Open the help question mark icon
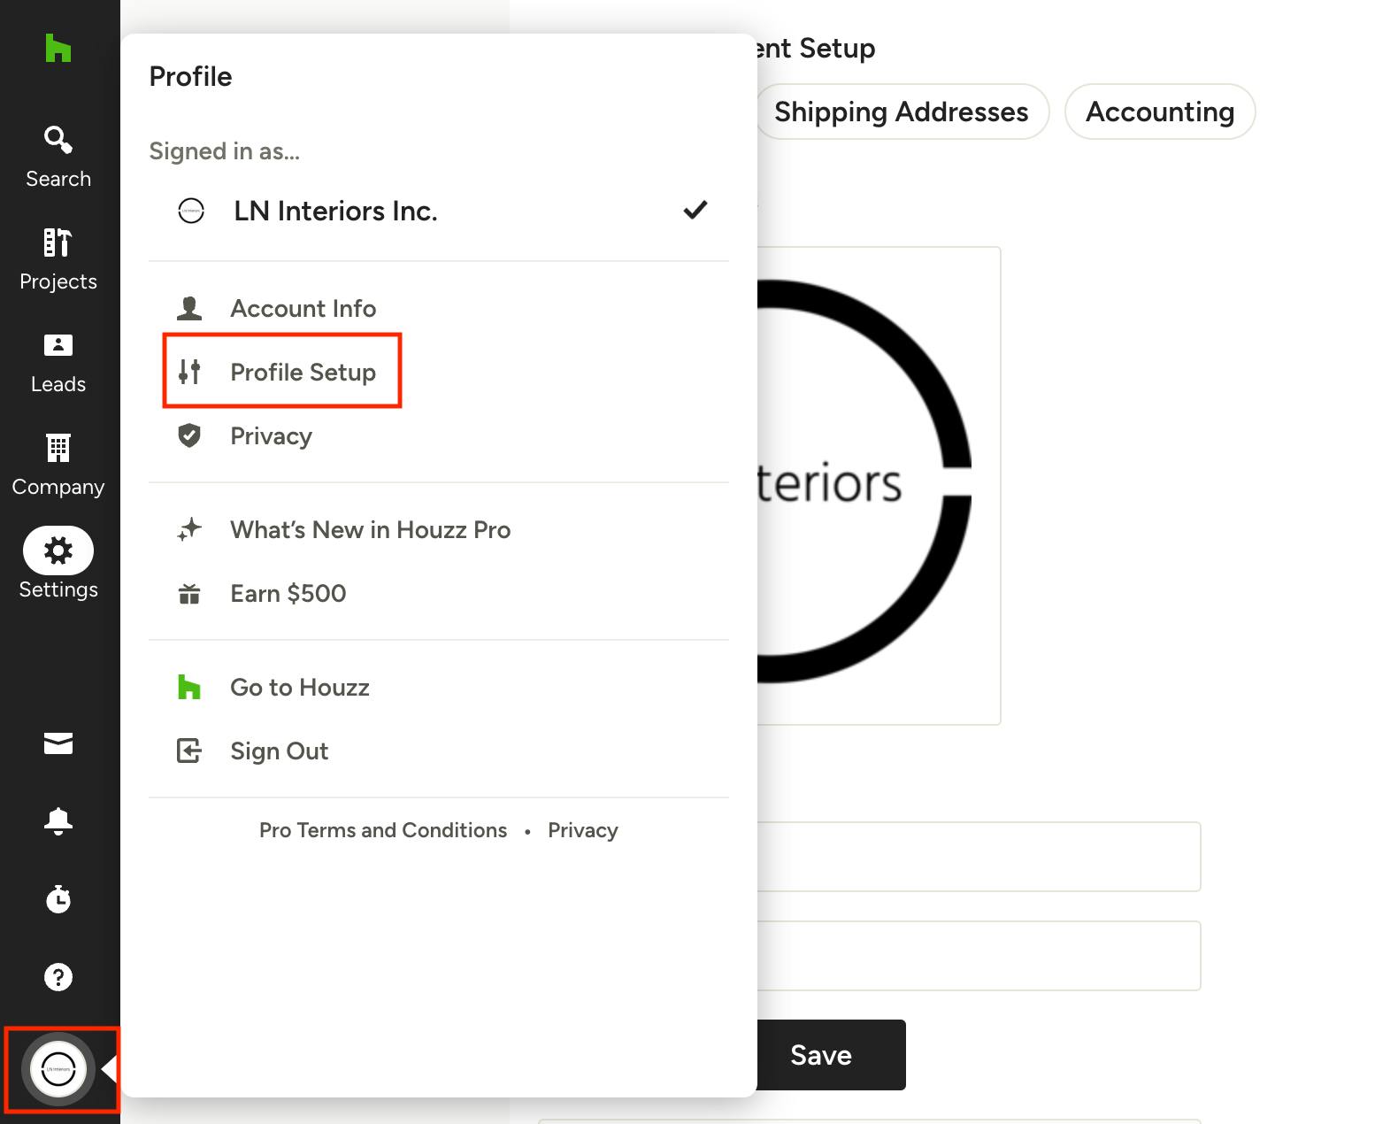This screenshot has height=1124, width=1398. 58,977
